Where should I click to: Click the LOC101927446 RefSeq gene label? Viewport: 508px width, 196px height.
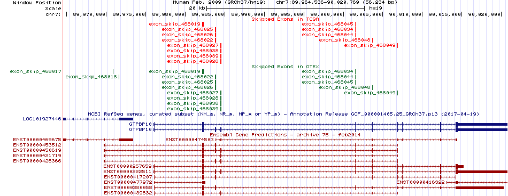point(42,119)
